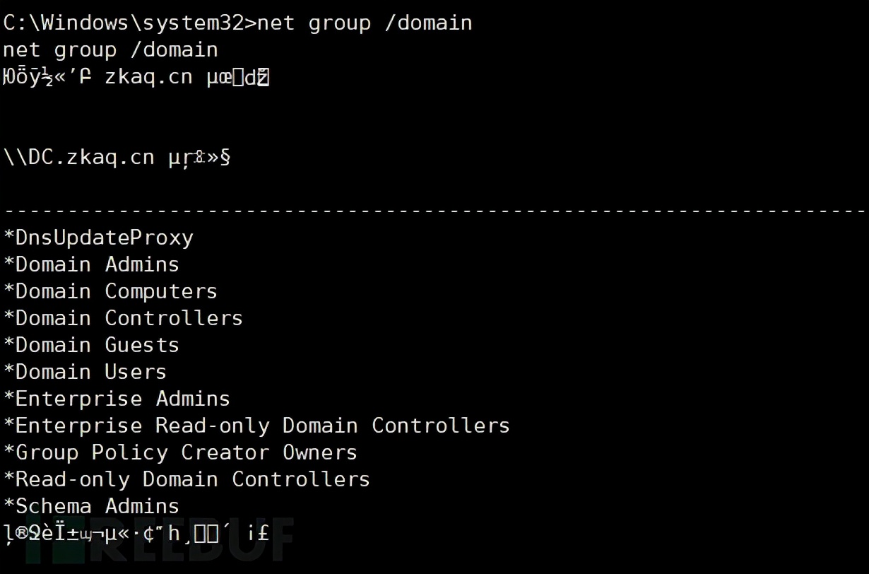
Task: Click the *Read-only Domain Controllers entry
Action: pyautogui.click(x=187, y=479)
